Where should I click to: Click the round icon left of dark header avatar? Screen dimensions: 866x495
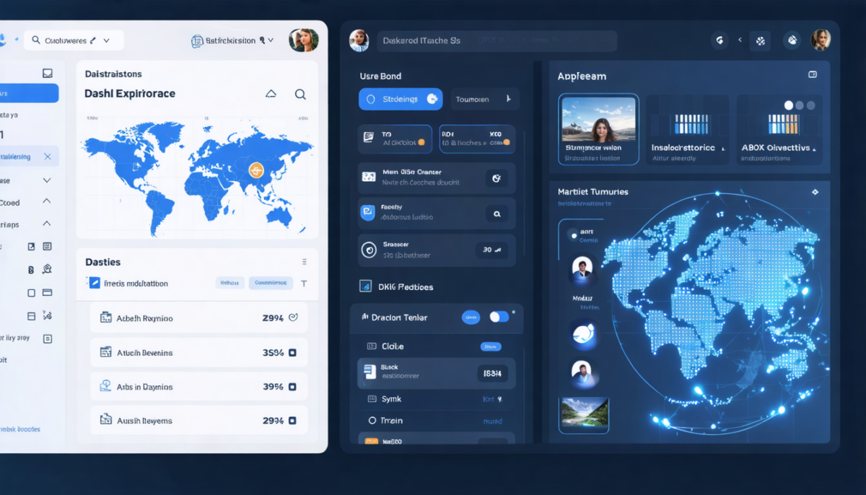(x=792, y=40)
